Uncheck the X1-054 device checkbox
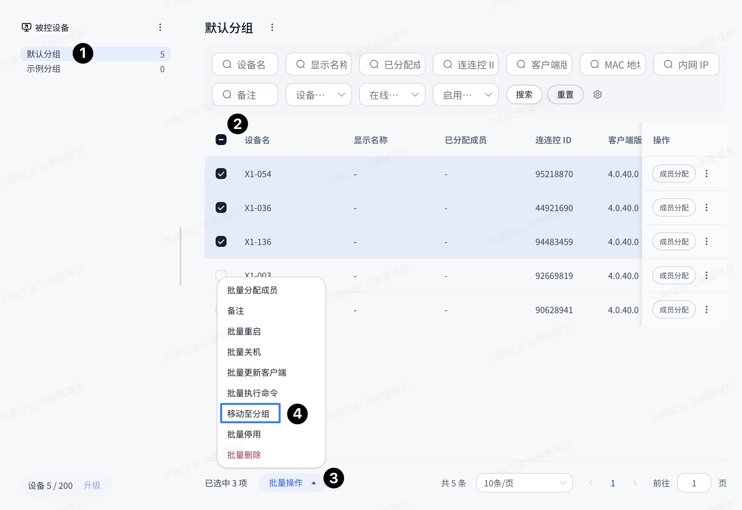 (221, 174)
